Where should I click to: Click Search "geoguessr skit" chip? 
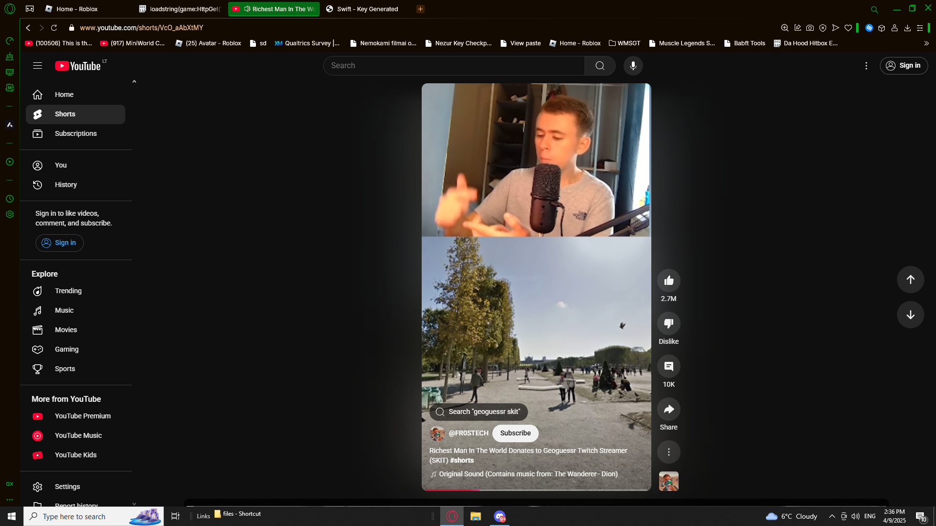coord(478,412)
